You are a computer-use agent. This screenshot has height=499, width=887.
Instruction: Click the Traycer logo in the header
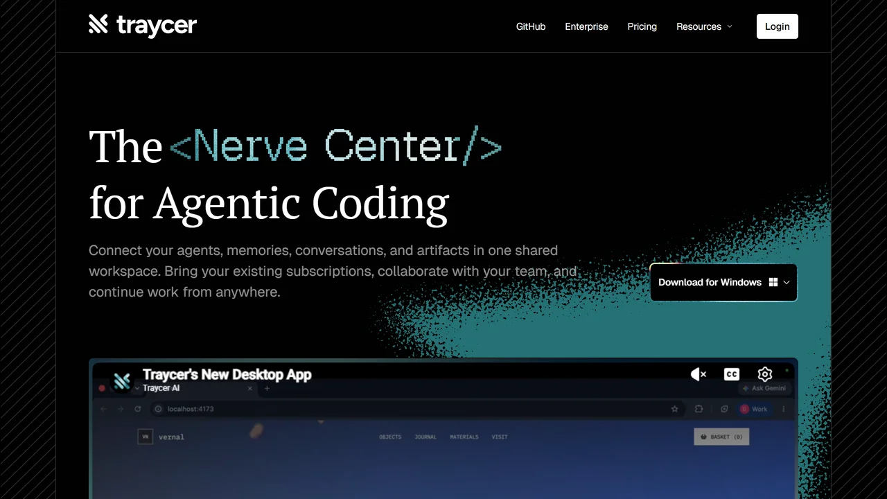[x=143, y=26]
